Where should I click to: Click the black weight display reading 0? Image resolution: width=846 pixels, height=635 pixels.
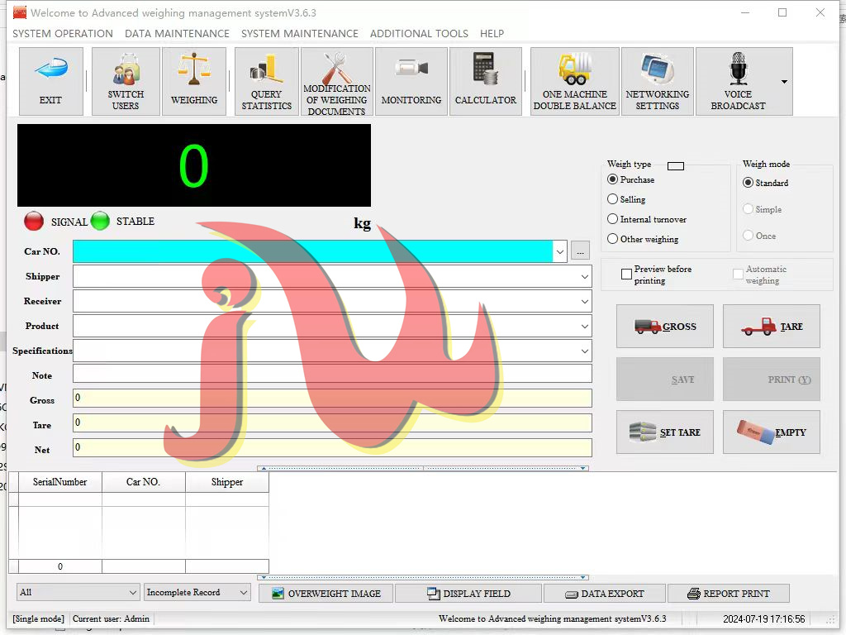(194, 165)
